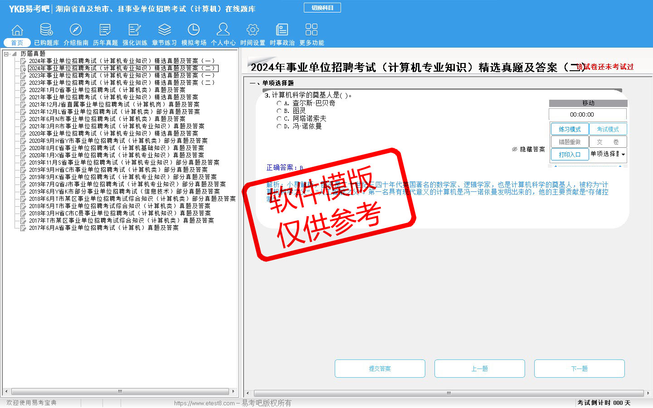Viewport: 653px width, 408px height.
Task: Open 强化训练 intensive training icon
Action: click(135, 30)
